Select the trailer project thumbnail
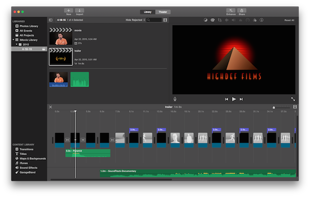Viewport: 310px width, 197px height. [60, 57]
